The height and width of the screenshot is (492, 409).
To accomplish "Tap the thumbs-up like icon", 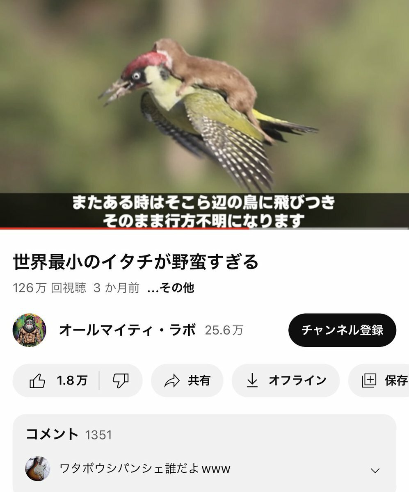I will 37,380.
